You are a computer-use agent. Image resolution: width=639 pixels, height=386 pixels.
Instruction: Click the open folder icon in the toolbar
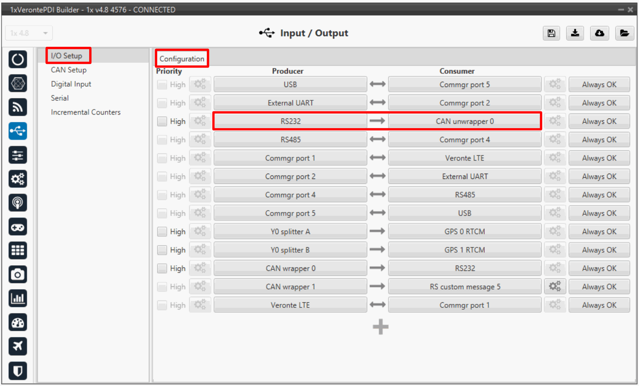[x=624, y=33]
